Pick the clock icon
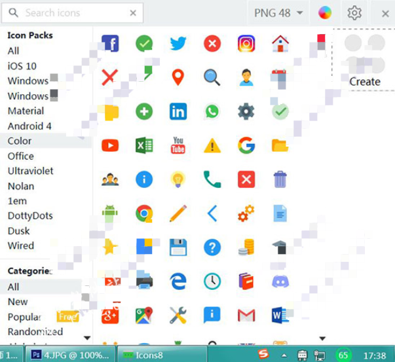 [212, 281]
